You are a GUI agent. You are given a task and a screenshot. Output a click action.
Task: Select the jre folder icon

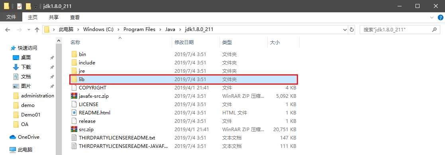(74, 71)
